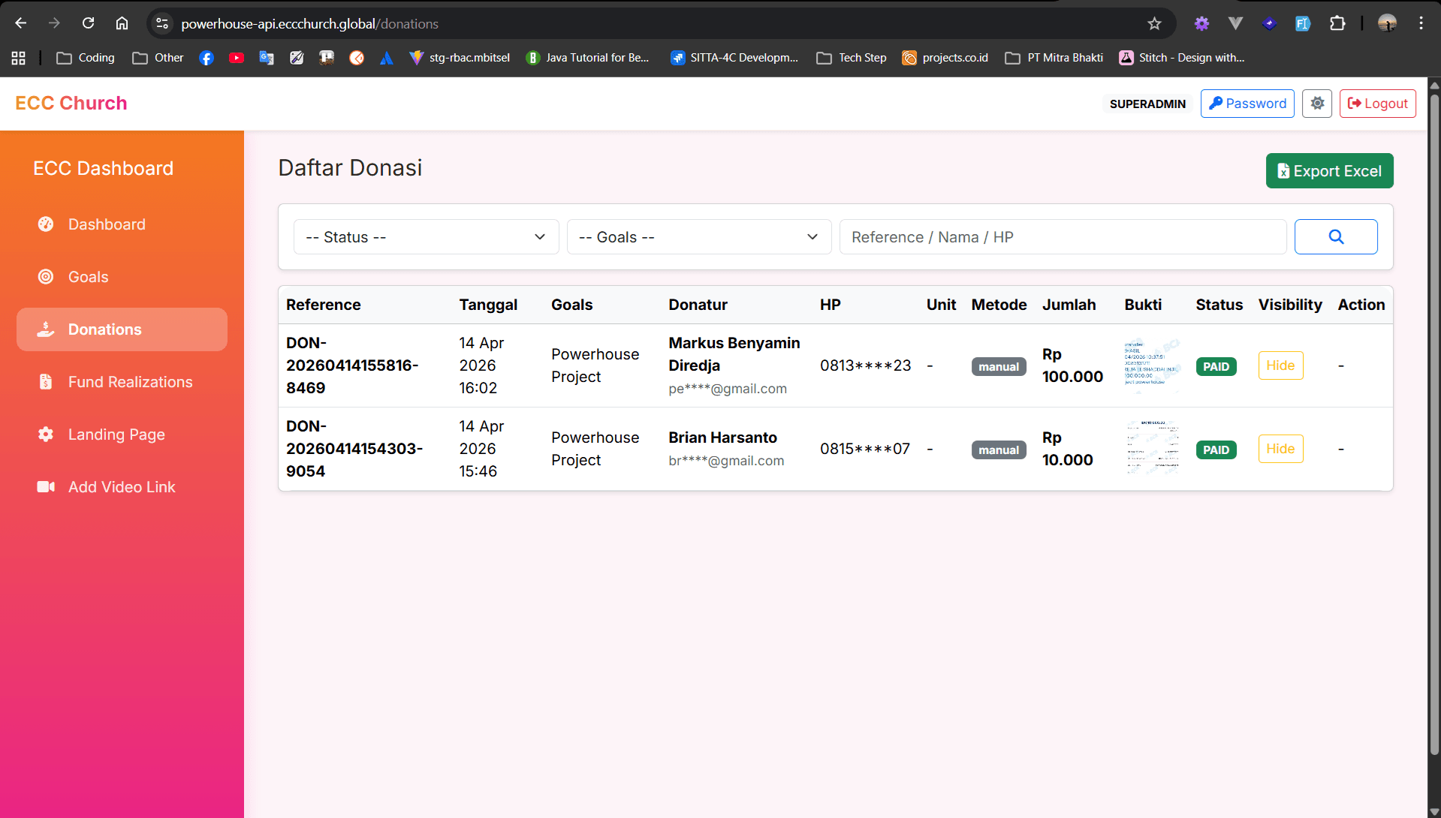Expand the Status filter dropdown

coord(426,237)
